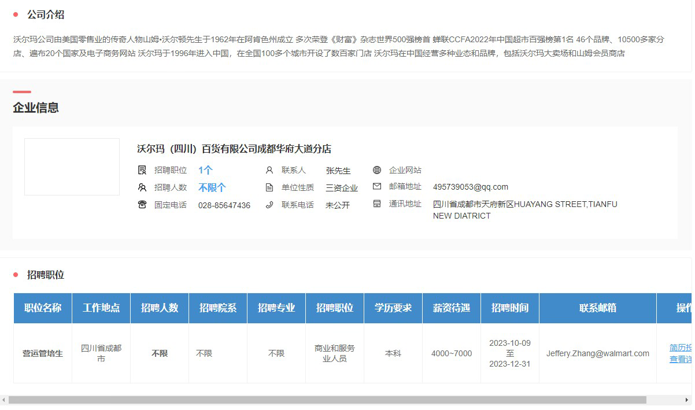Click the 2023-10-09 至 2023-12-31 date cell
The height and width of the screenshot is (410, 695).
[x=510, y=353]
